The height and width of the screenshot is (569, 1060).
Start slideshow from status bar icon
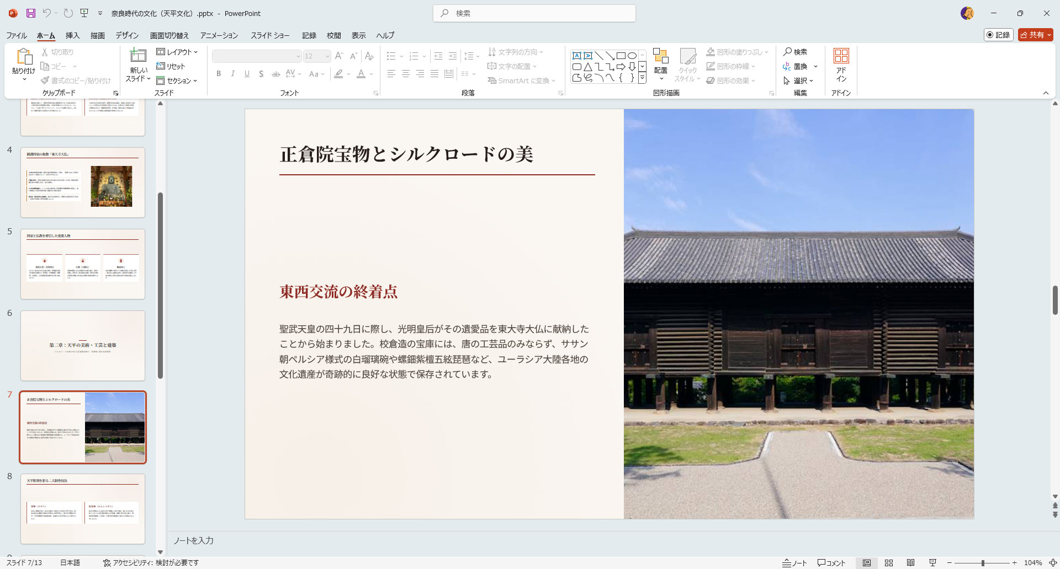click(933, 563)
